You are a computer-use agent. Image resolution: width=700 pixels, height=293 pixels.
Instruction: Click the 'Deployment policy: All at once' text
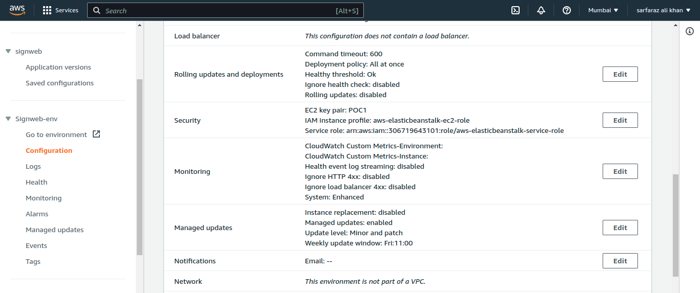tap(354, 64)
